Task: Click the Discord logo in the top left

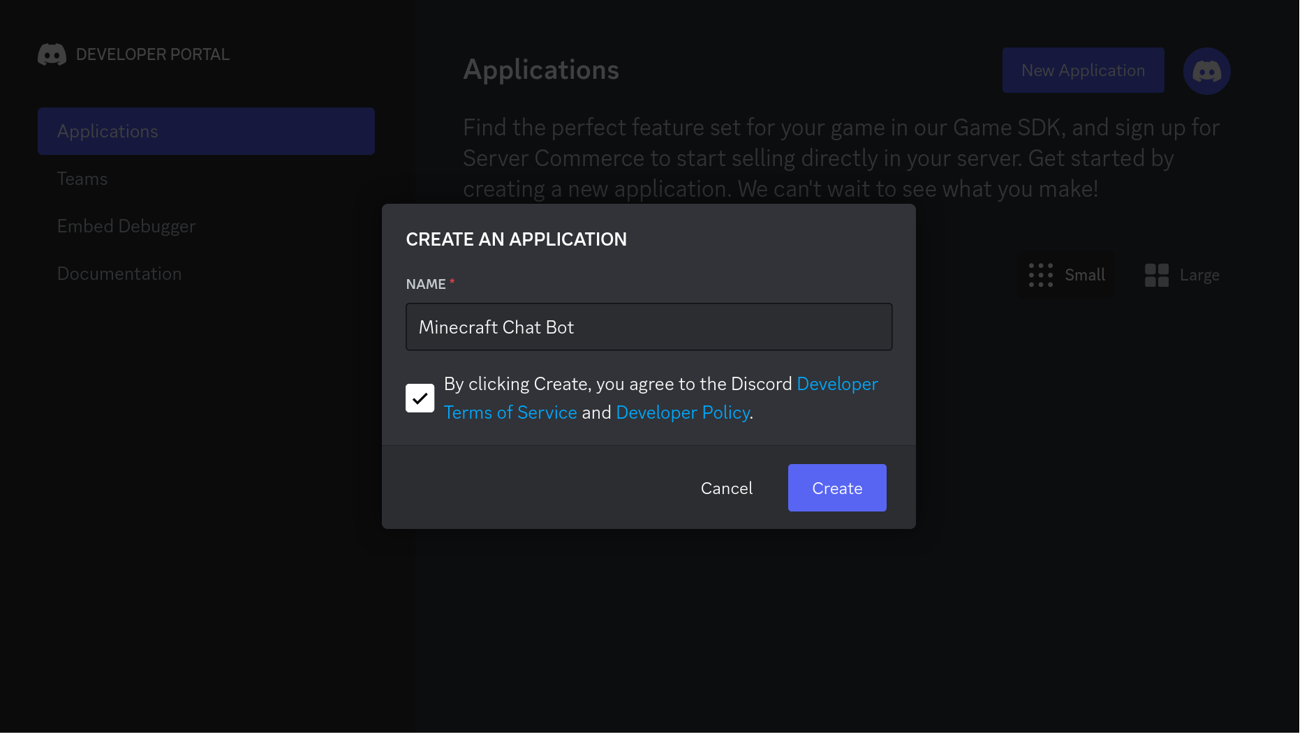Action: tap(52, 54)
